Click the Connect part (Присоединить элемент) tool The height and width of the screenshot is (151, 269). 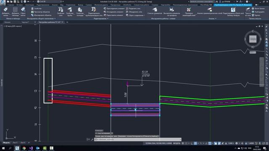[x=114, y=8]
